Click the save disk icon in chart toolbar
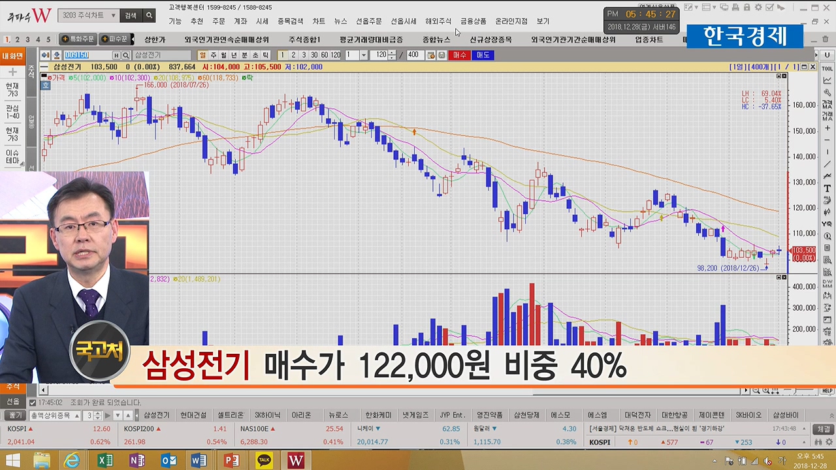The image size is (836, 470). pos(442,55)
